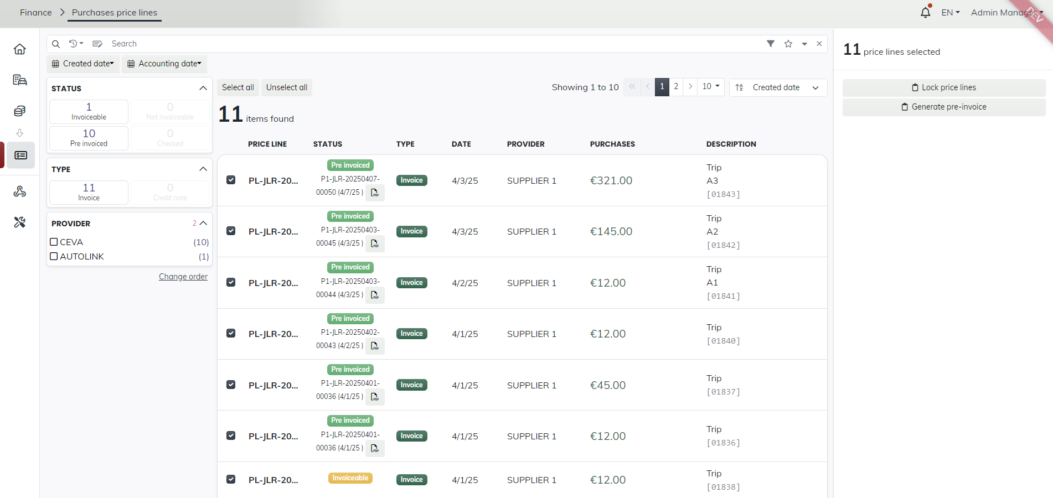Open the items-per-page 10 dropdown
Image resolution: width=1053 pixels, height=498 pixels.
(x=710, y=87)
